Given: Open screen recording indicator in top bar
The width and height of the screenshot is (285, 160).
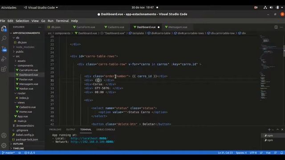Looking at the screenshot, I should (x=256, y=8).
